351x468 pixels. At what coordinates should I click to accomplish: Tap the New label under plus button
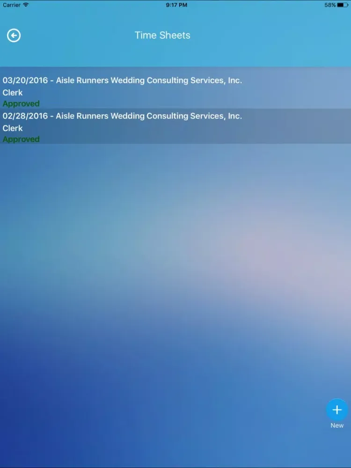337,425
